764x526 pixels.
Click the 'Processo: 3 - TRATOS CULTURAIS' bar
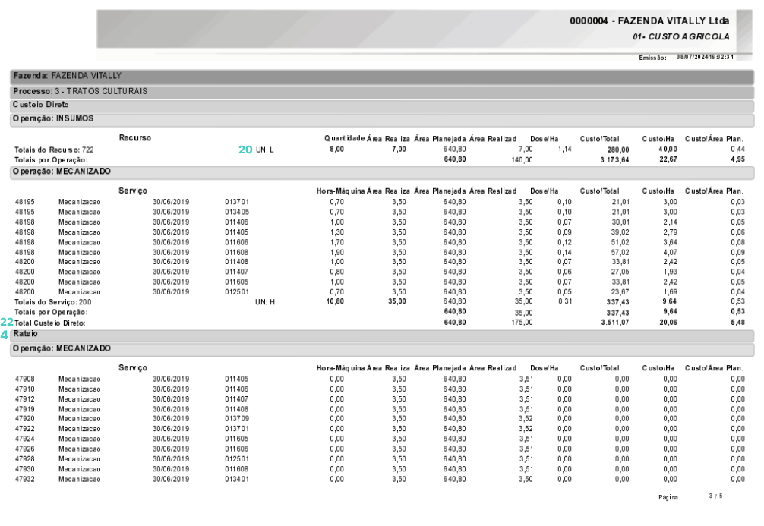(x=382, y=92)
